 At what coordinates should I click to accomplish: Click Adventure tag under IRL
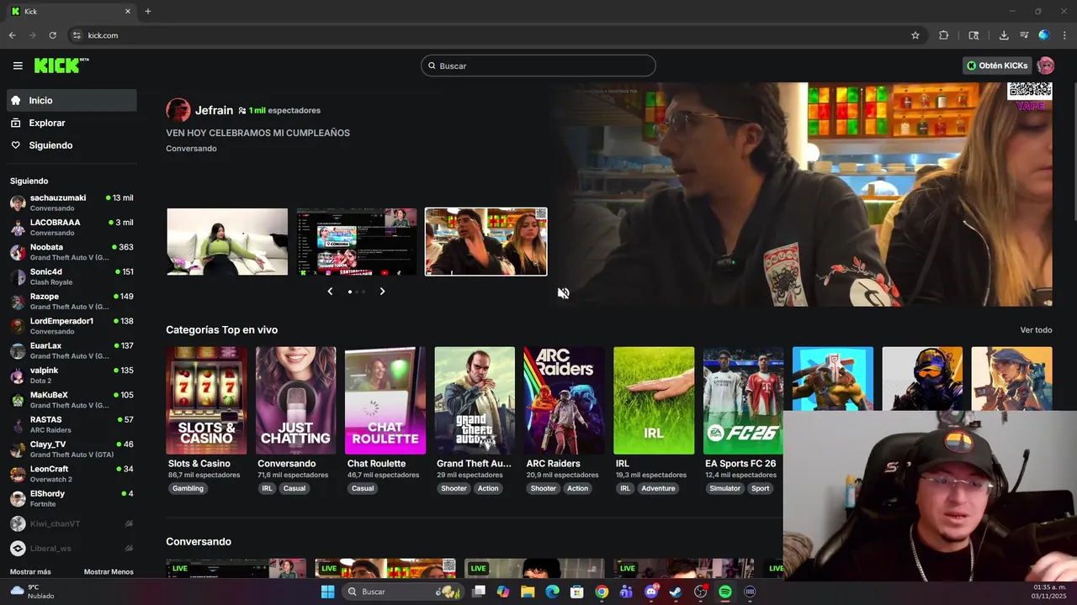click(x=658, y=488)
